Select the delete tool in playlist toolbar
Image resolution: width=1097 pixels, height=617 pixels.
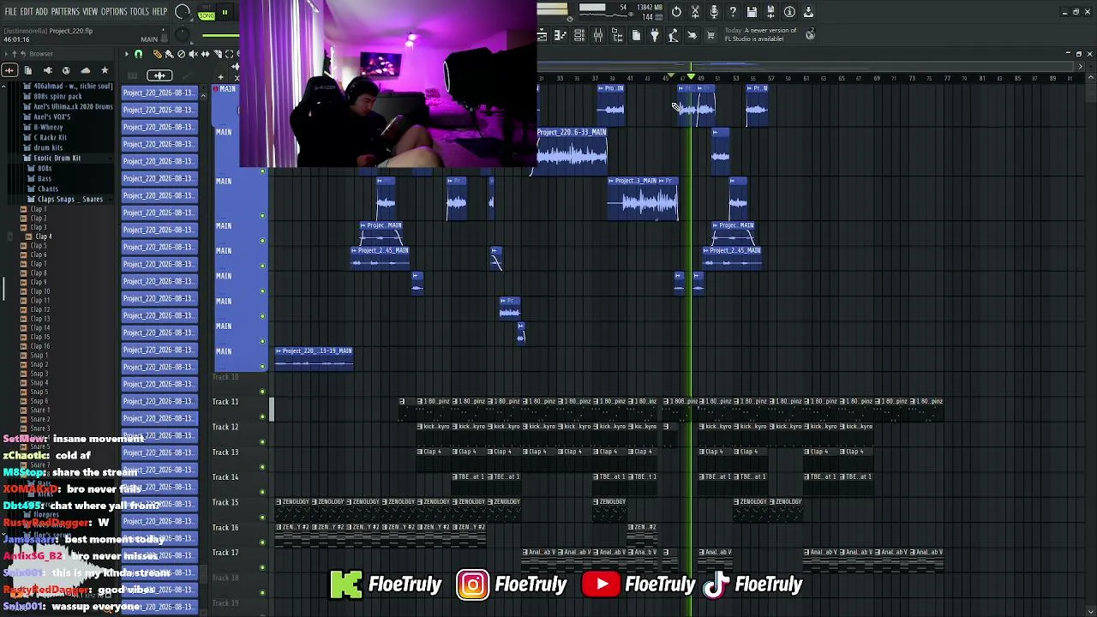[x=181, y=54]
